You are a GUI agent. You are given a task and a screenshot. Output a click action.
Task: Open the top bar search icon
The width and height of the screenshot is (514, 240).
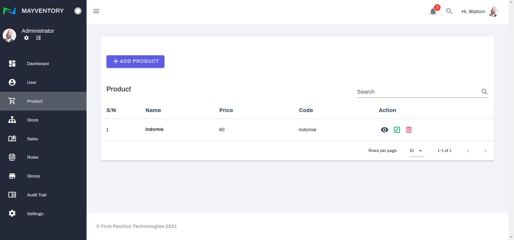(x=449, y=11)
